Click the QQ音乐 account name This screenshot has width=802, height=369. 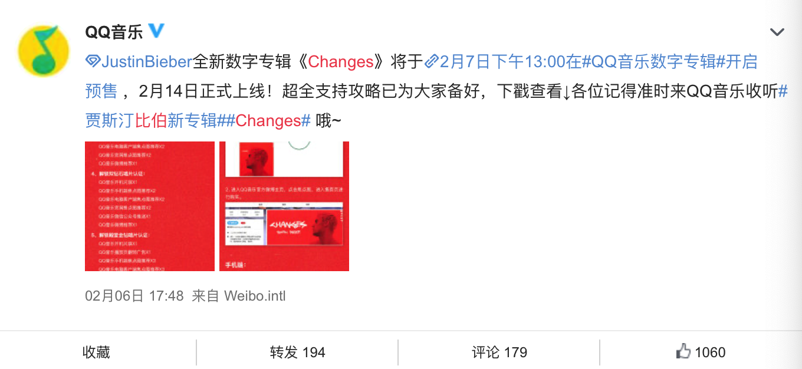point(114,31)
